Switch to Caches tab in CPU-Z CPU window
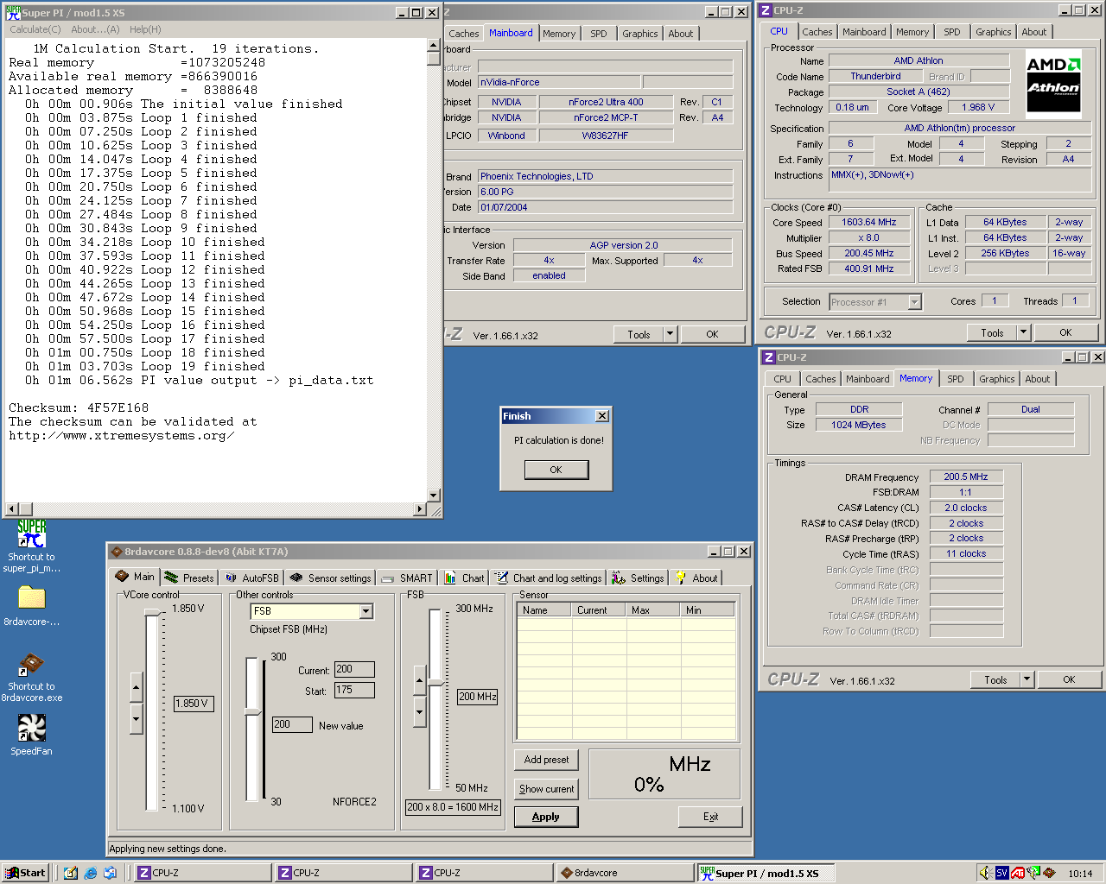This screenshot has width=1106, height=884. (817, 32)
